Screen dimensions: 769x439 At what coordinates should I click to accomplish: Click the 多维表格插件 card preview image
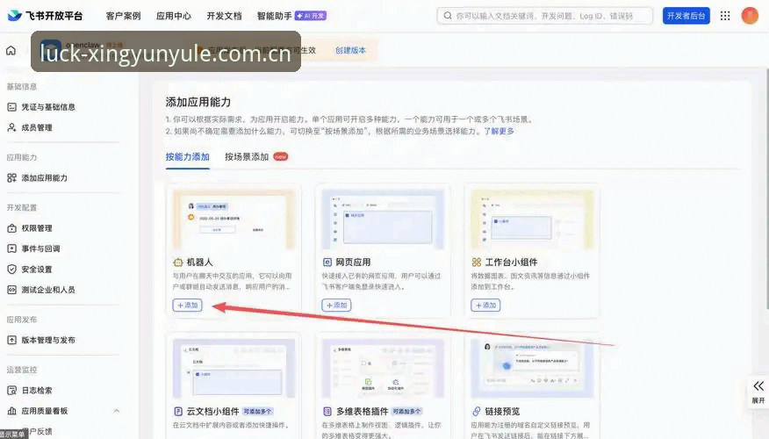[383, 368]
